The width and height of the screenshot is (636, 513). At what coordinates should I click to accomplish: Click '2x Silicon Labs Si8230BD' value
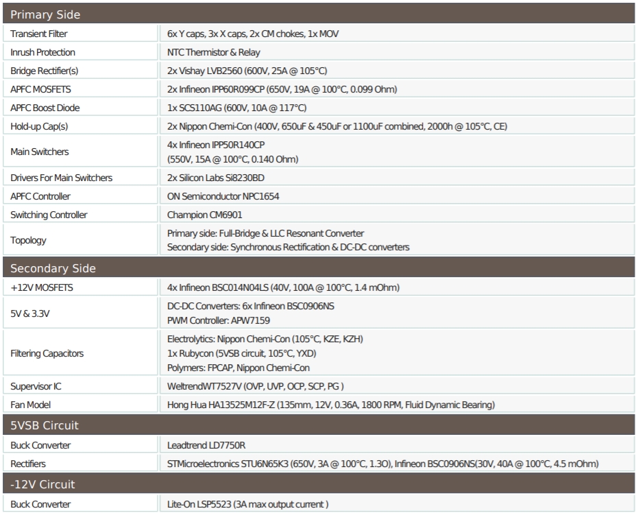(216, 178)
